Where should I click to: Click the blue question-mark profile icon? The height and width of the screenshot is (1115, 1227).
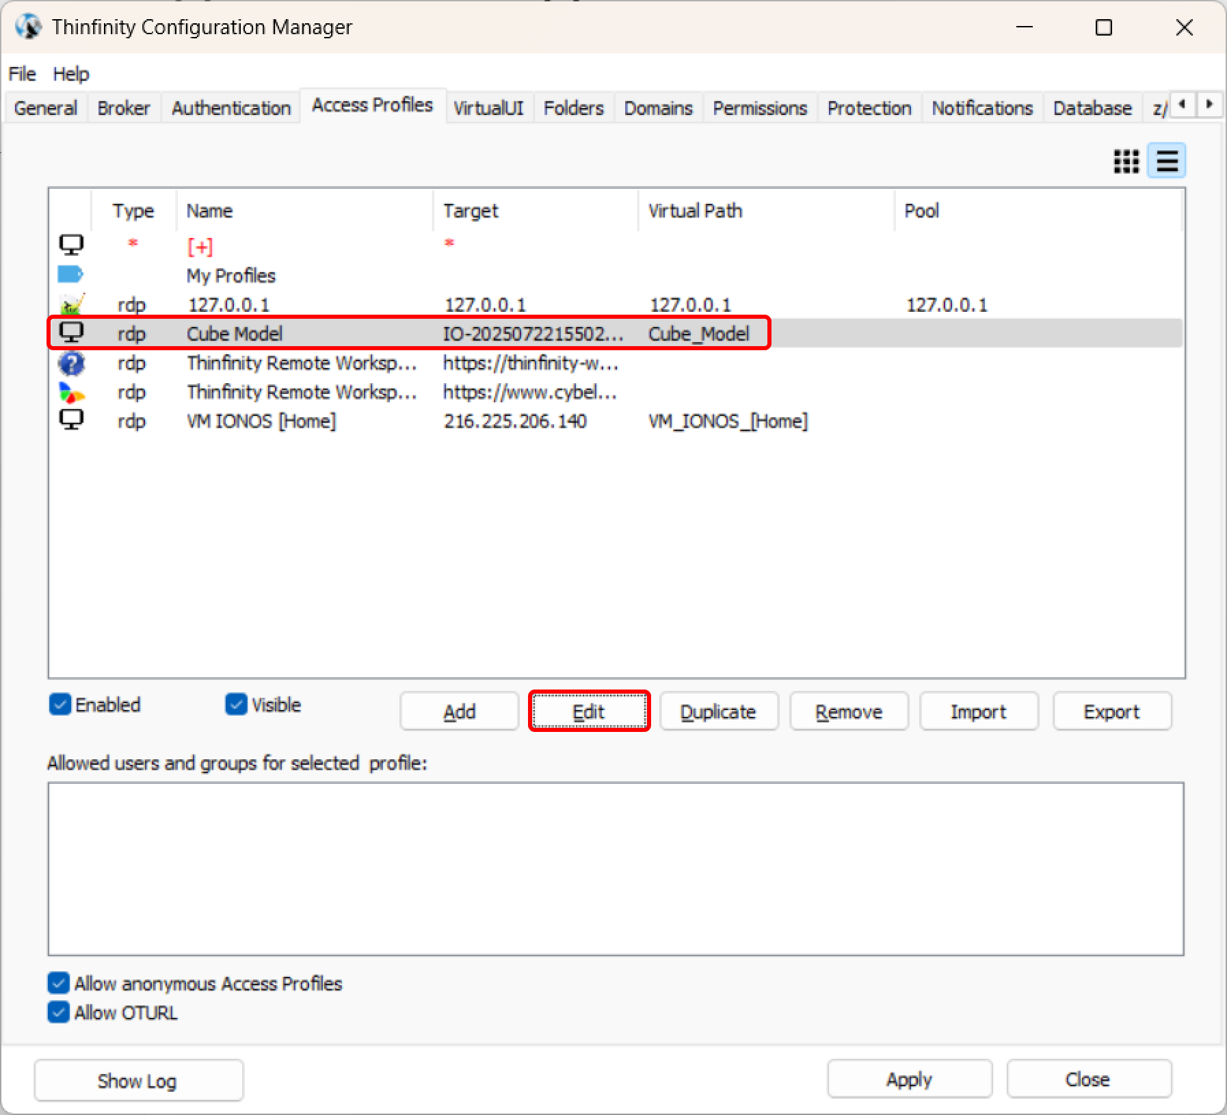[x=72, y=363]
